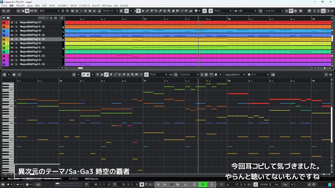
Task: Open the Magical8bit.01 part selector dropdown
Action: tap(235, 75)
